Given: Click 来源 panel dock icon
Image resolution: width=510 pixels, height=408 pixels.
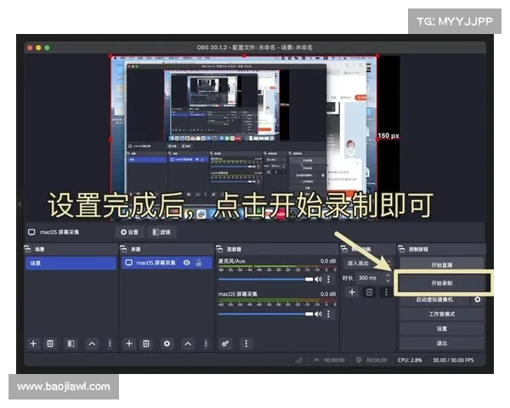Looking at the screenshot, I should click(x=123, y=249).
